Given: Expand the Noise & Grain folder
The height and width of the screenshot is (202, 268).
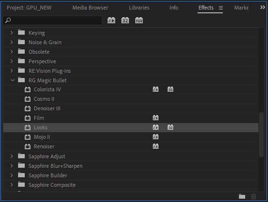Looking at the screenshot, I should [11, 42].
